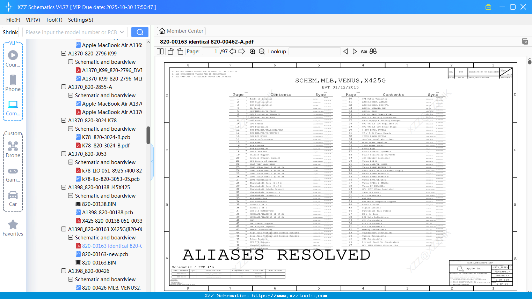The image size is (532, 299).
Task: Rotate page clockwise
Action: (180, 52)
